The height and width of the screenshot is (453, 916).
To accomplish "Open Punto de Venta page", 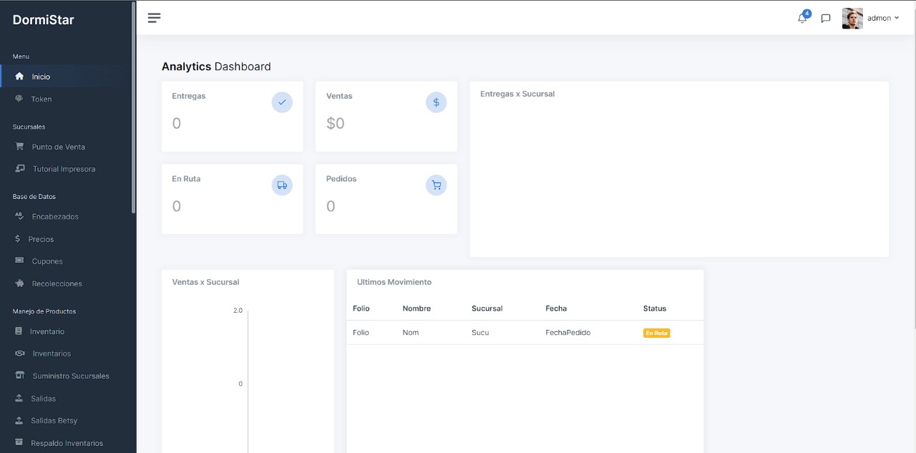I will 58,147.
